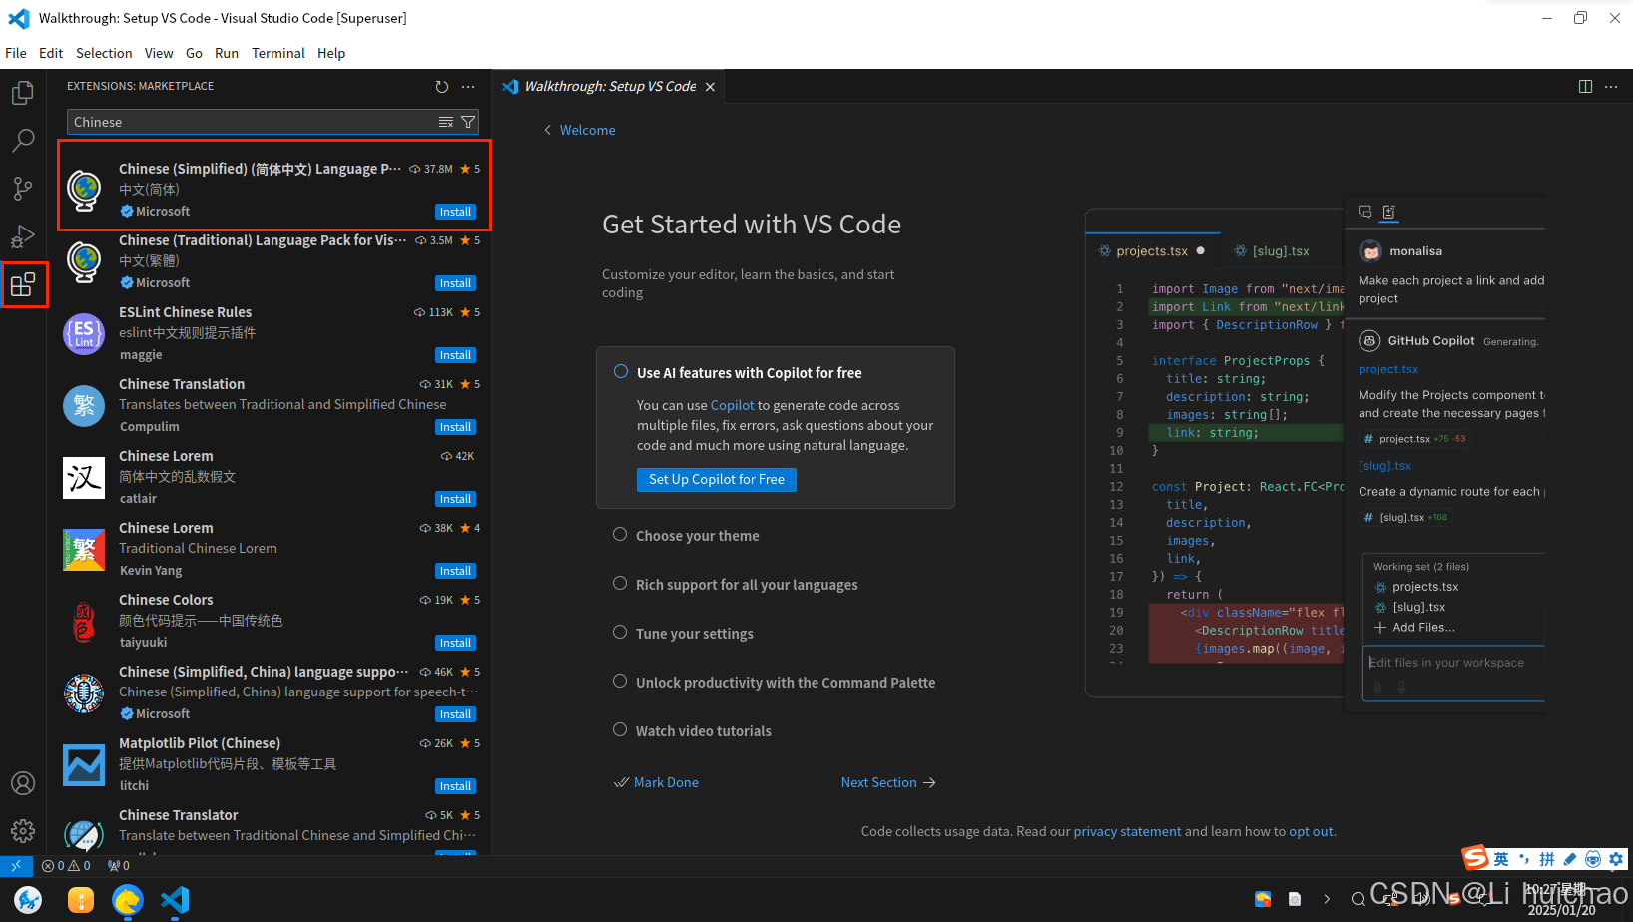Open the Run menu
The width and height of the screenshot is (1633, 922).
227,53
